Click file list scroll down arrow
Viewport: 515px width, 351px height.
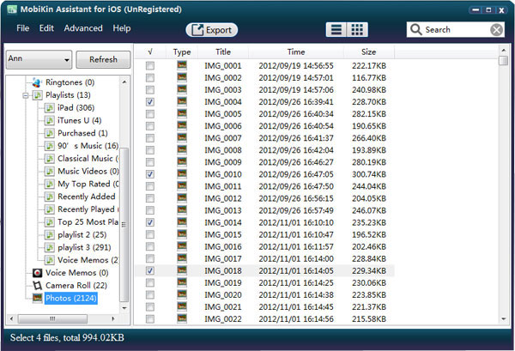[x=503, y=319]
